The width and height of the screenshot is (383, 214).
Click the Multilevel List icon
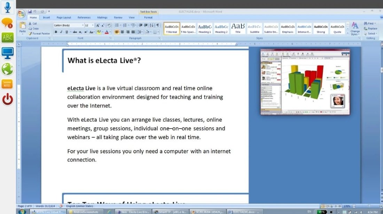coord(133,25)
